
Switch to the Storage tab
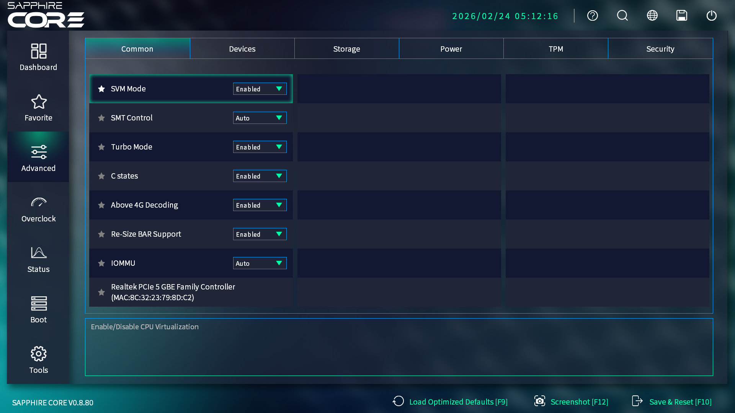(346, 49)
